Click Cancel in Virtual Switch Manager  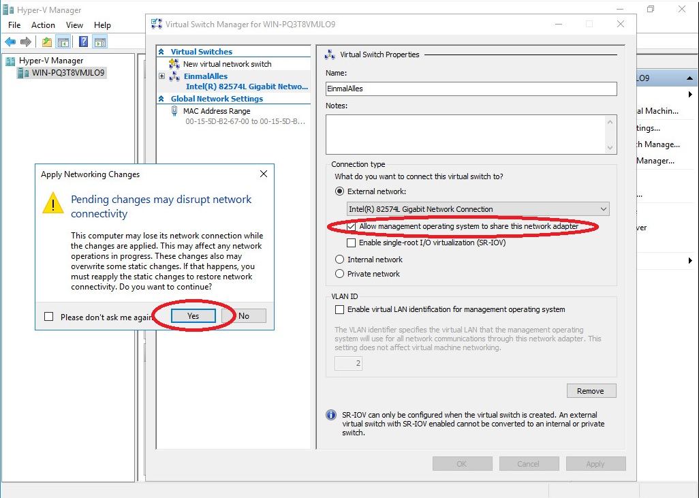[529, 464]
